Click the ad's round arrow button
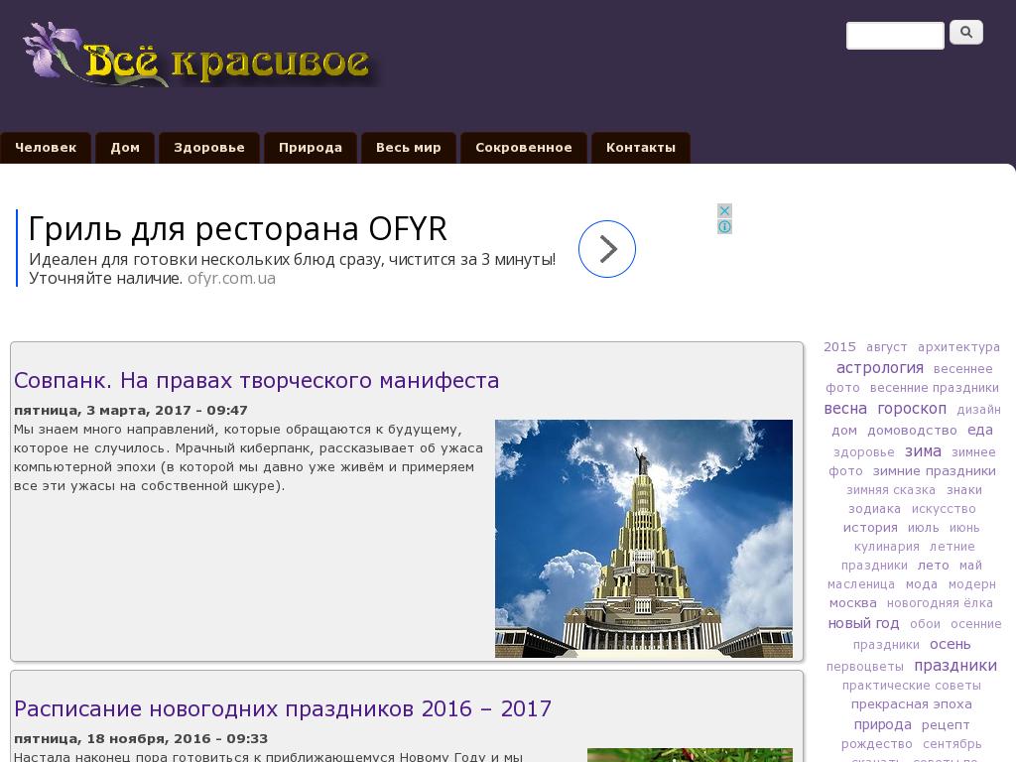 click(x=606, y=249)
